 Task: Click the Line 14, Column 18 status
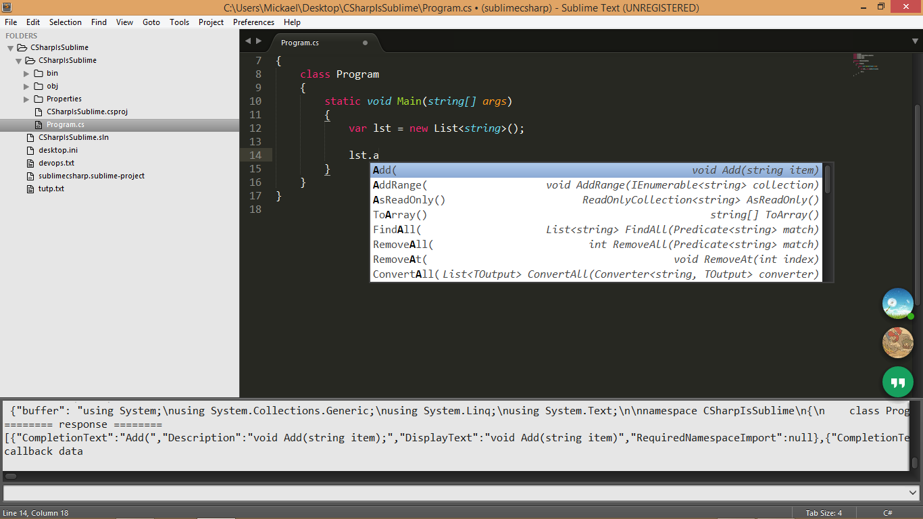36,513
